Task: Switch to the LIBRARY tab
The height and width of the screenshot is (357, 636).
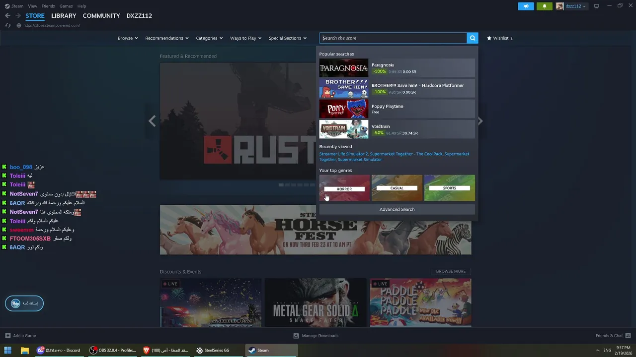Action: 64,16
